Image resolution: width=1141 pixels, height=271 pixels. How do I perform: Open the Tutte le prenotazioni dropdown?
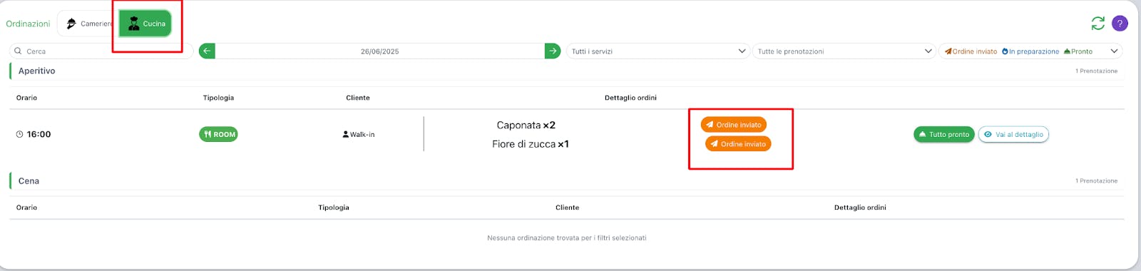coord(844,51)
